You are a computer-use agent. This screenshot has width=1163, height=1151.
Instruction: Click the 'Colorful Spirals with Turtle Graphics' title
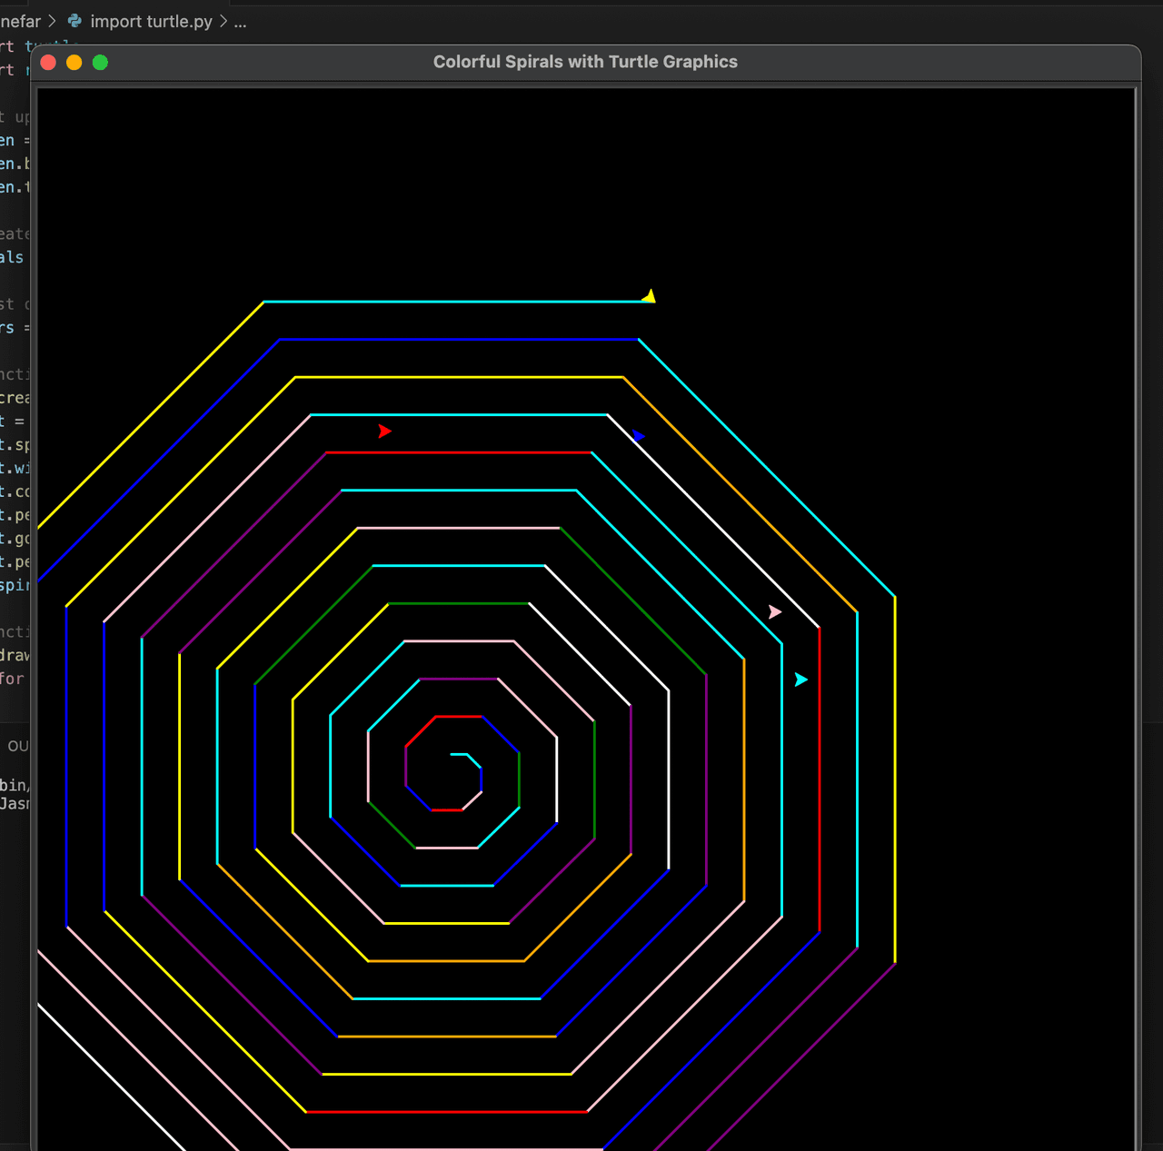click(x=585, y=62)
